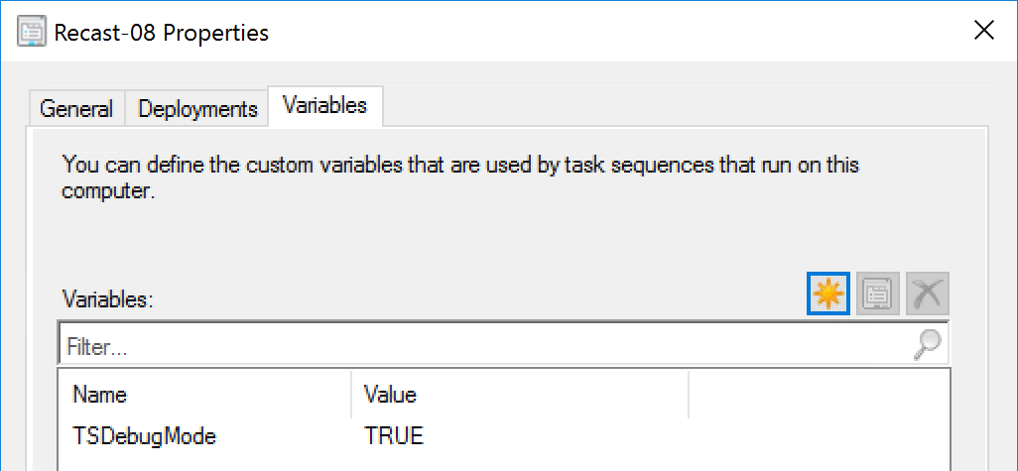Select the TSDebugMode variable row
The image size is (1018, 471).
coord(144,436)
